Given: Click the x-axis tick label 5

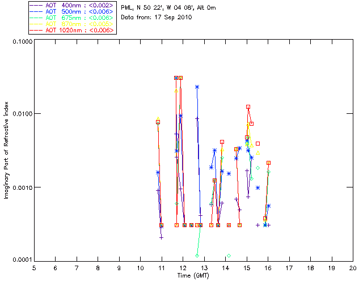Looking at the screenshot, I should 34,268.
